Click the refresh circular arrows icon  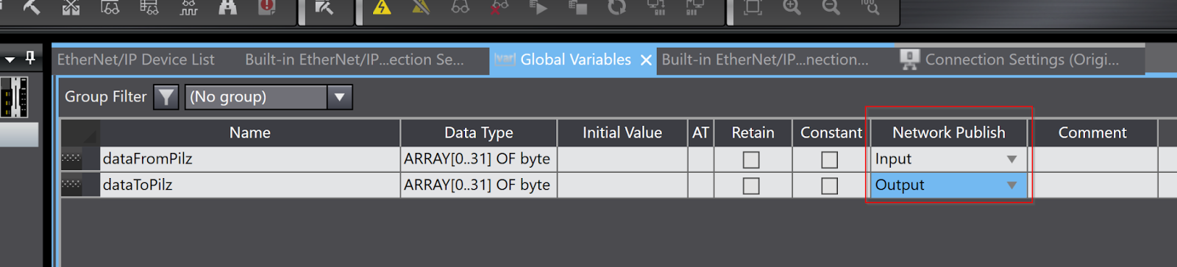(617, 8)
